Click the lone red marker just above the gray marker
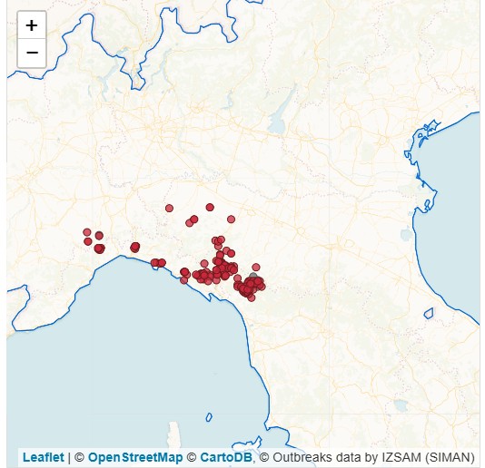Image resolution: width=485 pixels, height=468 pixels. [x=256, y=267]
